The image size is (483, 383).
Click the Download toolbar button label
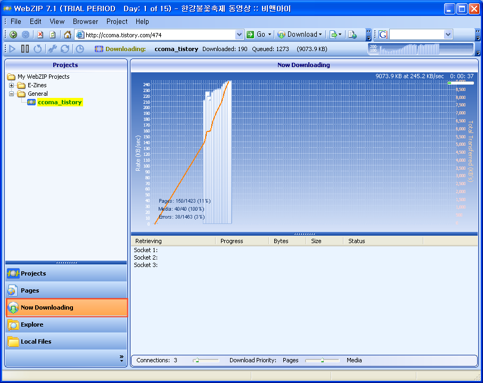tap(302, 35)
